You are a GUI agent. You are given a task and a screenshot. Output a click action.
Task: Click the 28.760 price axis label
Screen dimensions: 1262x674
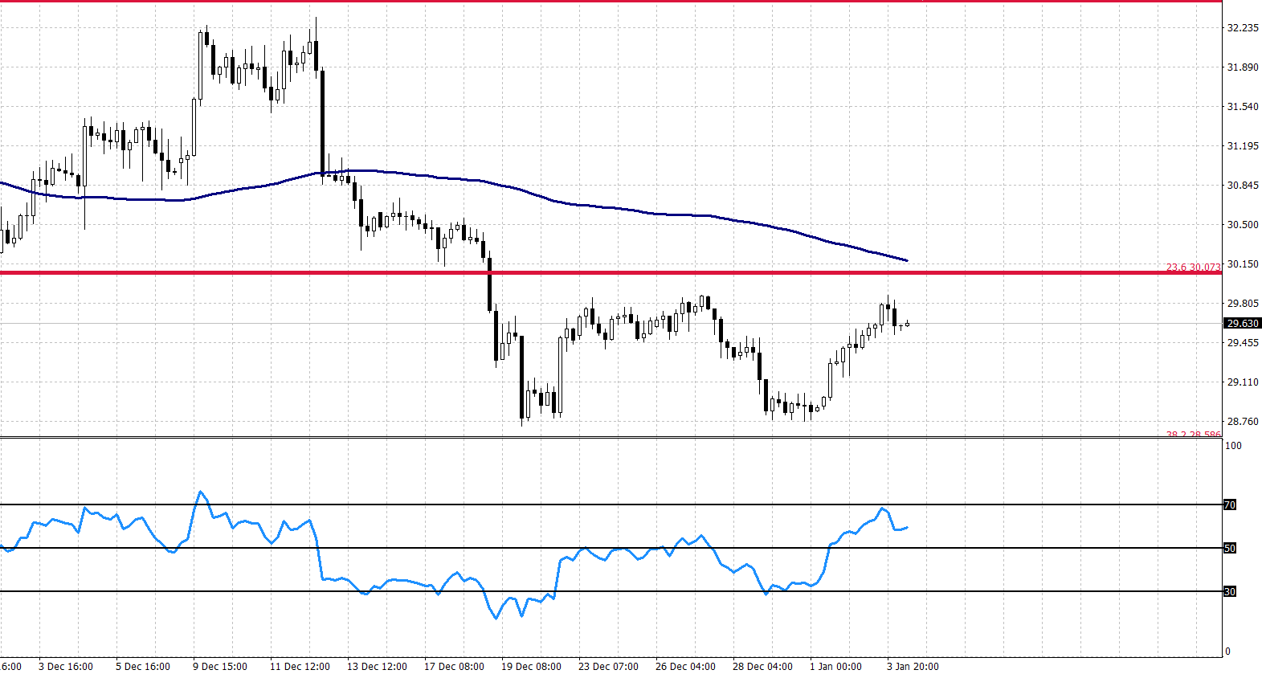[x=1242, y=421]
